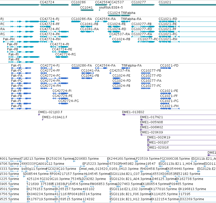Click the CG42724-RI transcript label
Viewport: 216px width, 203px height.
pos(59,44)
